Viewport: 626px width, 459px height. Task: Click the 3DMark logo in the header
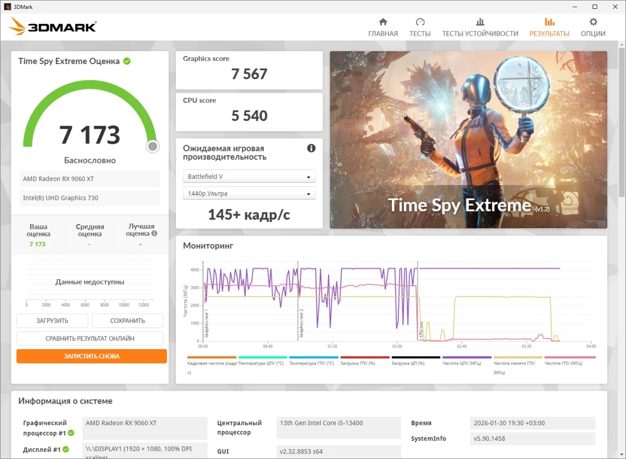point(53,27)
